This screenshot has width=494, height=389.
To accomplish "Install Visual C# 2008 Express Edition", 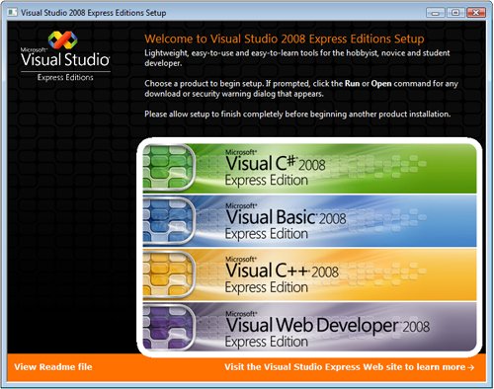I will [309, 168].
